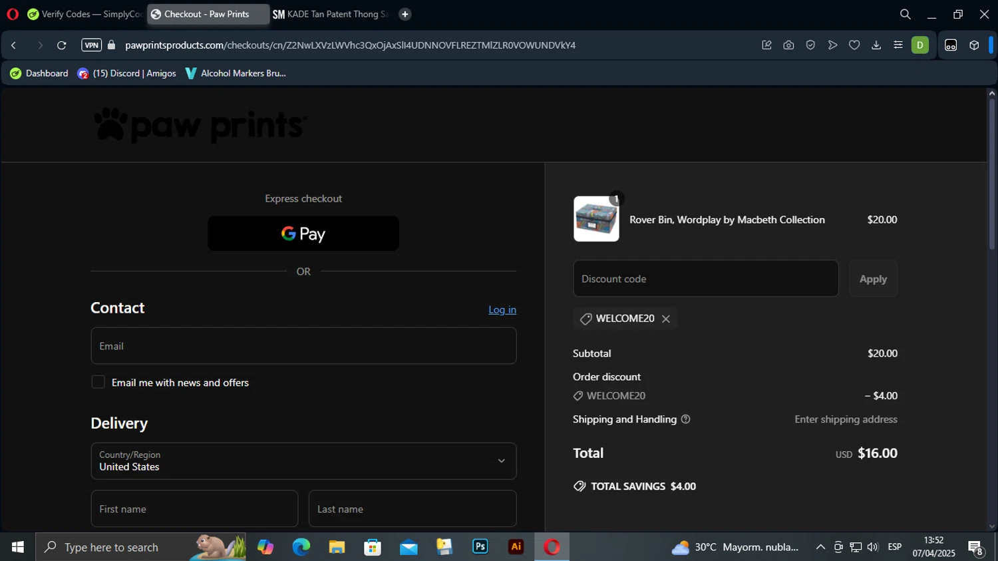Click the Log in link
The height and width of the screenshot is (561, 998).
[x=502, y=309]
